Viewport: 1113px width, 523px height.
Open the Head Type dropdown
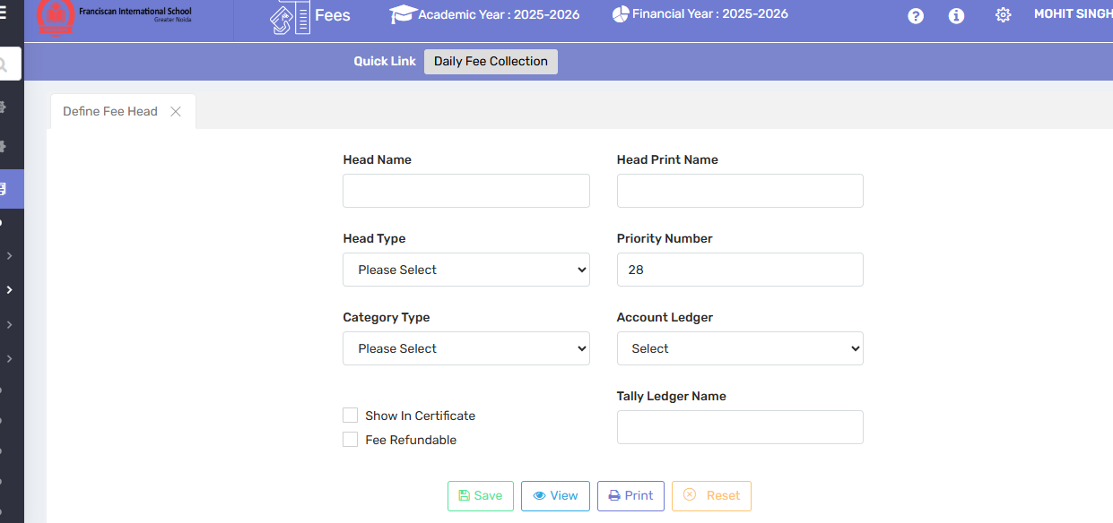[x=466, y=270]
